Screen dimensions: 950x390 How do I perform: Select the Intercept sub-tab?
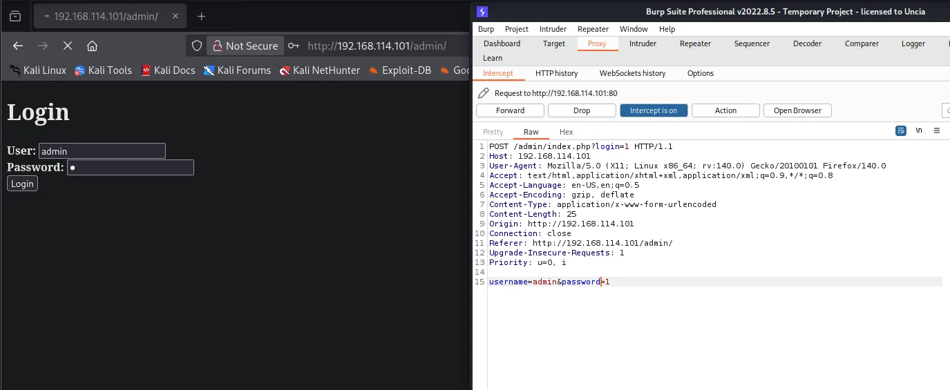tap(498, 73)
